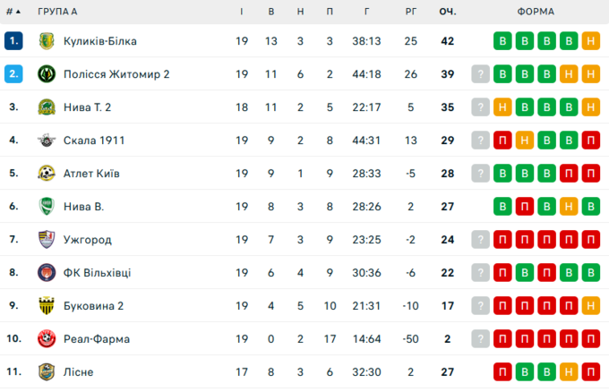This screenshot has height=392, width=609.
Task: Sort standings by ОЧ. points column
Action: (x=448, y=12)
